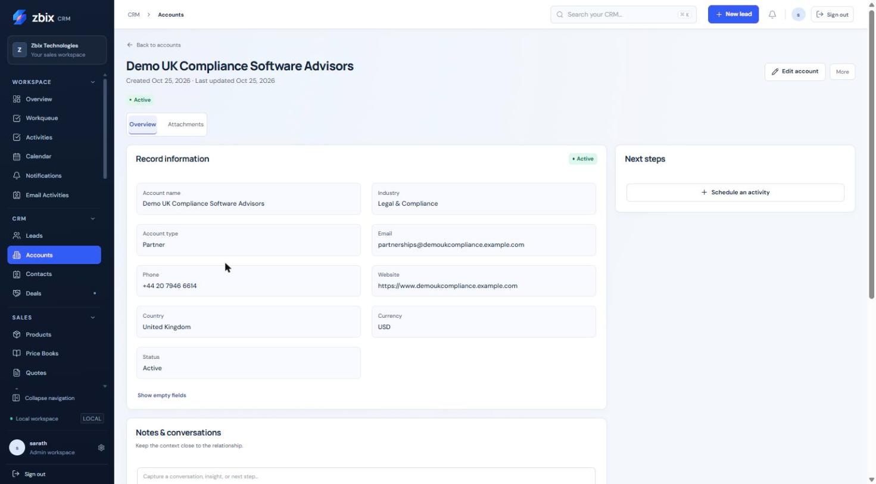Click the top-right Sign out button
The image size is (876, 484).
(x=832, y=14)
